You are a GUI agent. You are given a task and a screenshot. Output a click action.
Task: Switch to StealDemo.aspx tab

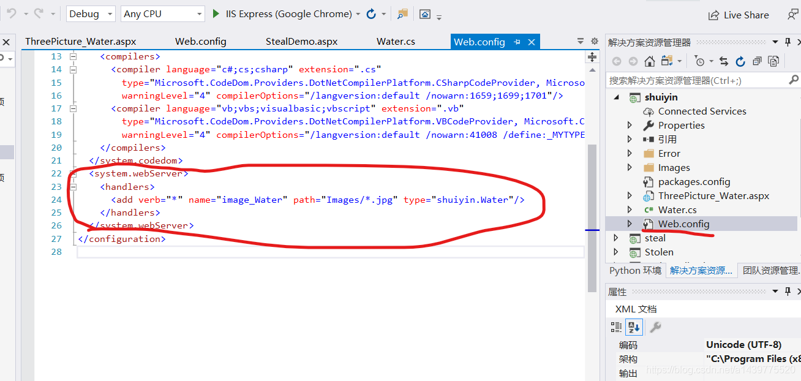(301, 42)
